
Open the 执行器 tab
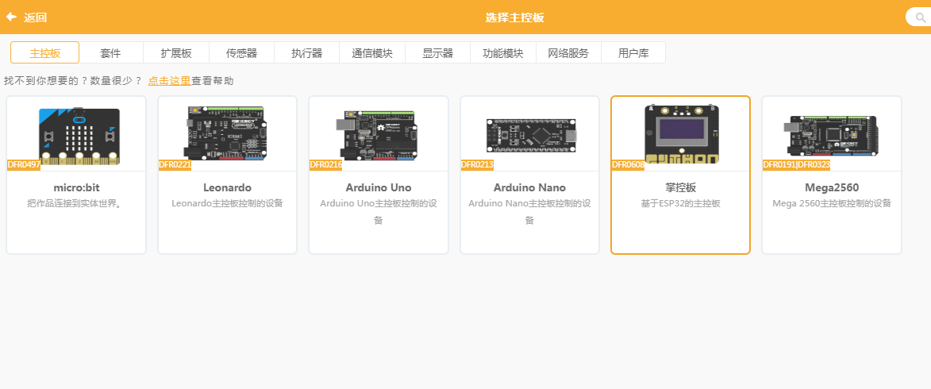click(x=307, y=53)
